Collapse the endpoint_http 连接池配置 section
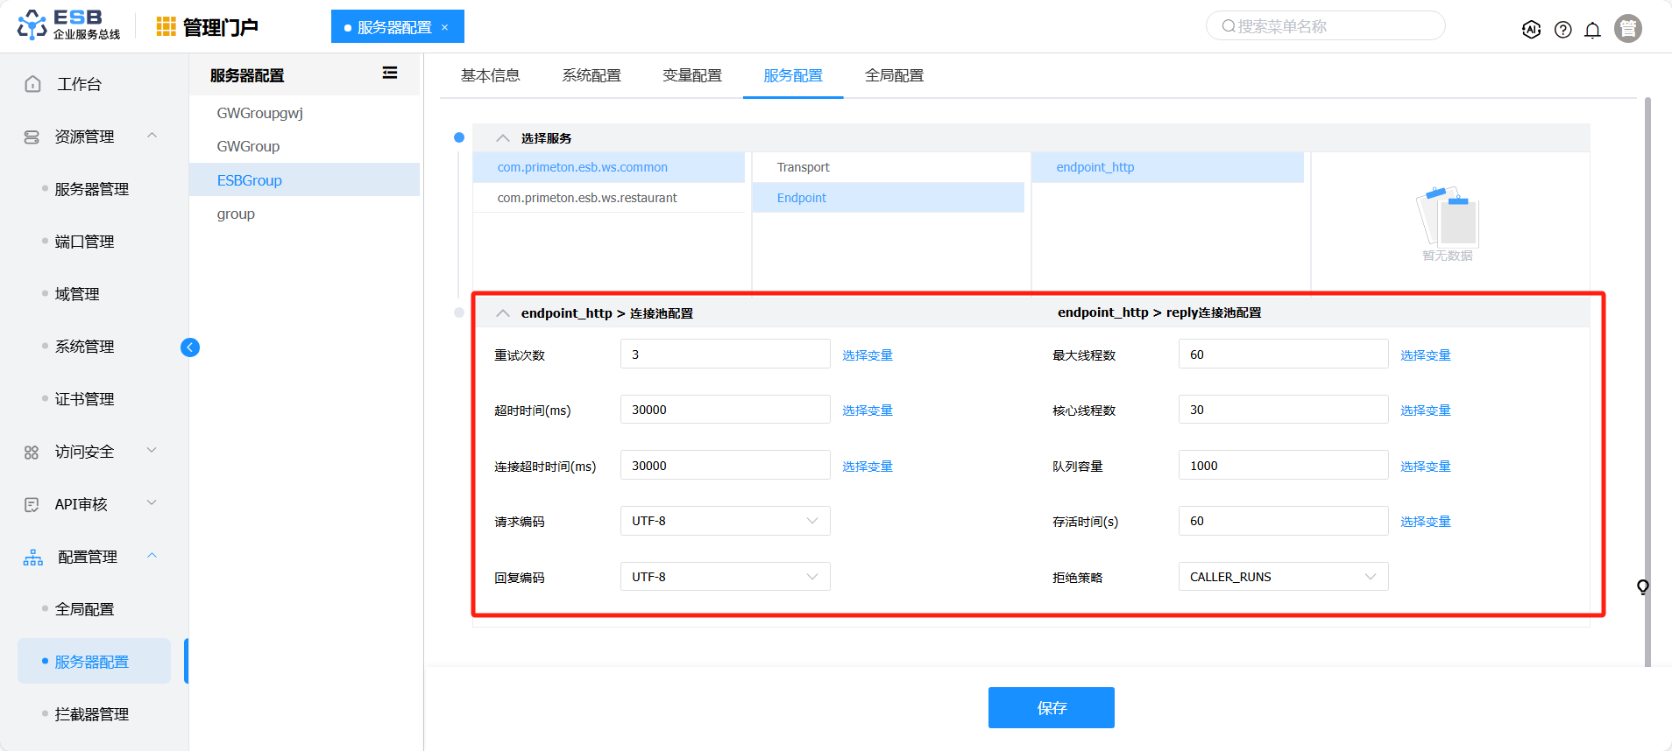The image size is (1672, 751). pyautogui.click(x=503, y=313)
